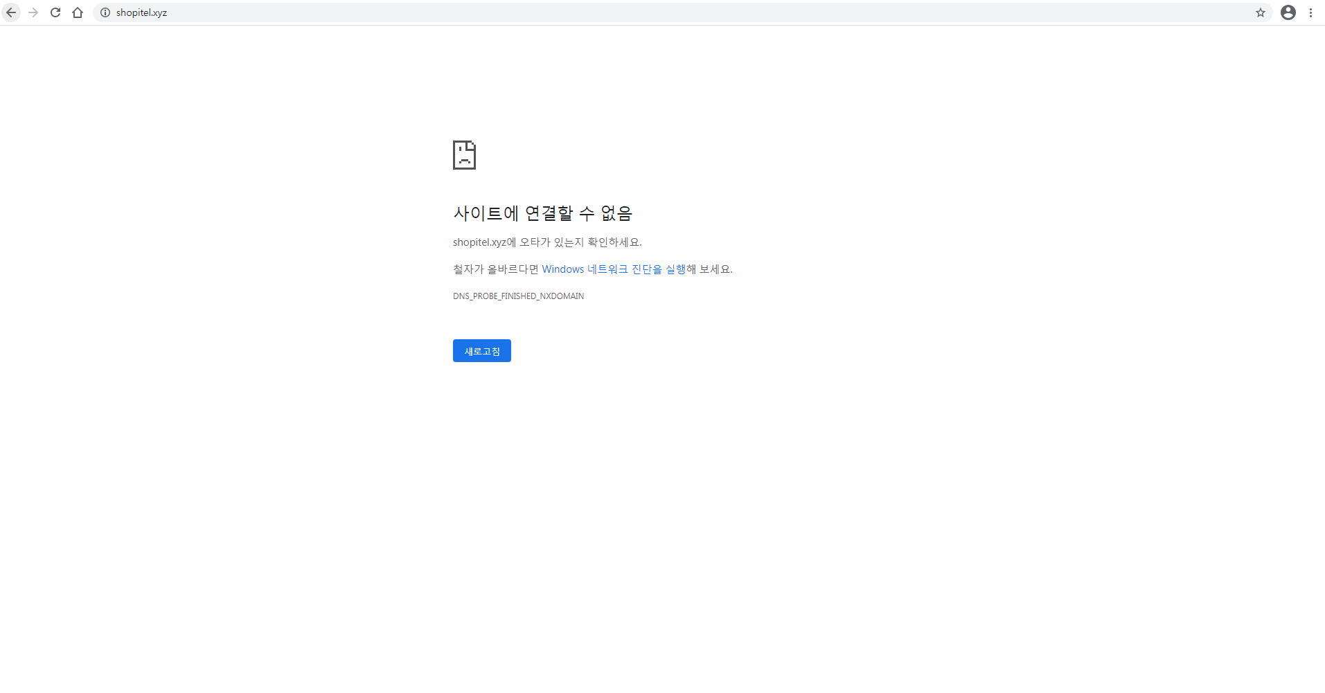Focus the address bar showing shopitel.xyz
1325x693 pixels.
pyautogui.click(x=682, y=12)
